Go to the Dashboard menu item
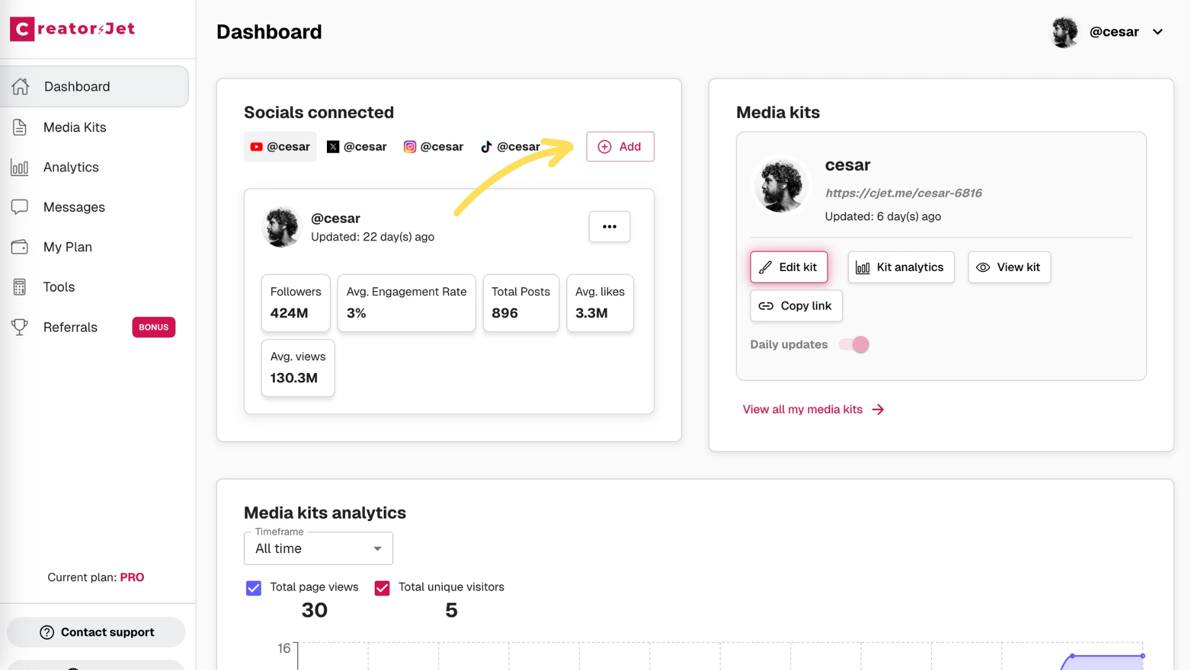The image size is (1191, 670). tap(76, 86)
